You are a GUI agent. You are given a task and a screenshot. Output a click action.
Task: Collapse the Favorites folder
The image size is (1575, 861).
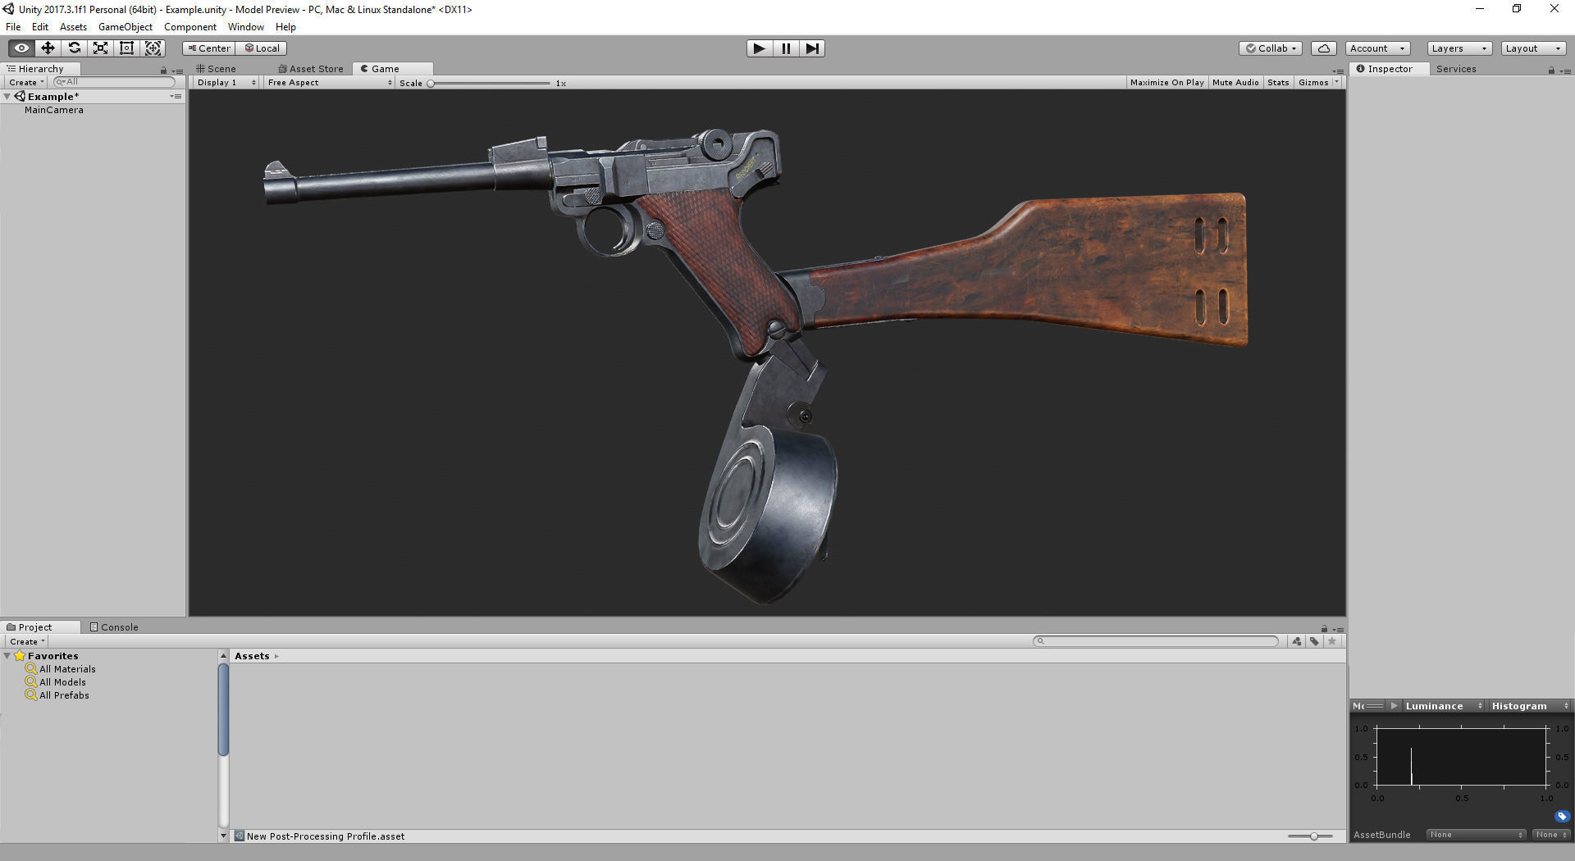click(x=7, y=656)
